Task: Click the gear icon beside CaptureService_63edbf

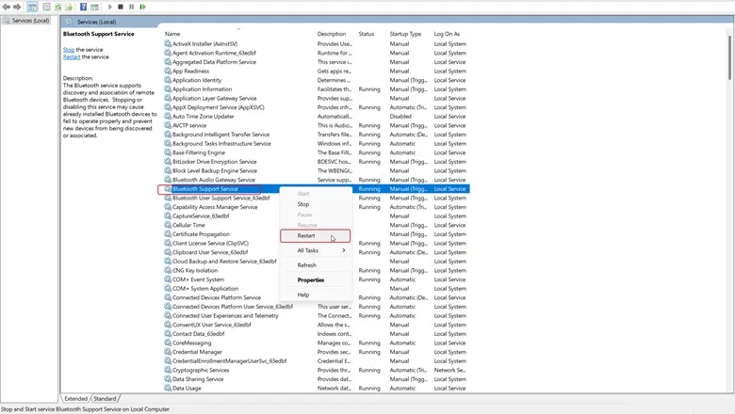Action: 168,216
